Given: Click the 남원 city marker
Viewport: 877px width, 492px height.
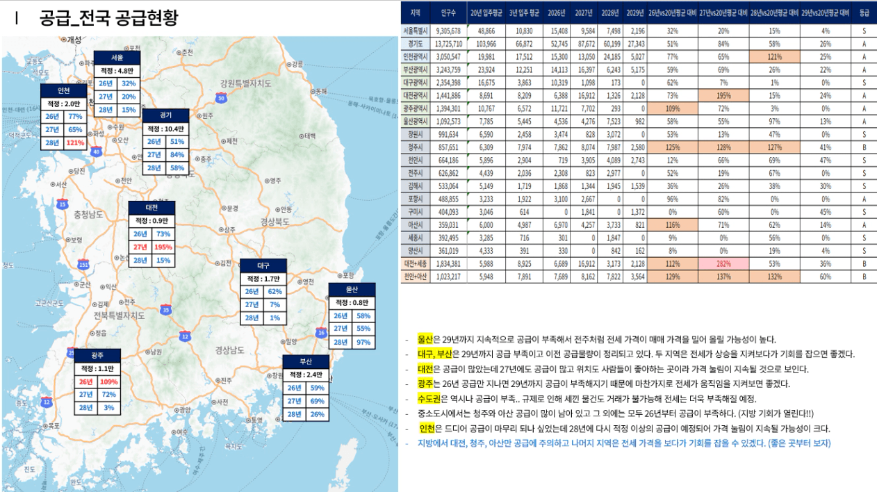Looking at the screenshot, I should [147, 352].
